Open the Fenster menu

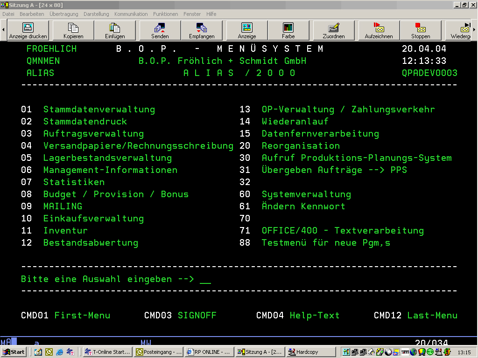[192, 14]
